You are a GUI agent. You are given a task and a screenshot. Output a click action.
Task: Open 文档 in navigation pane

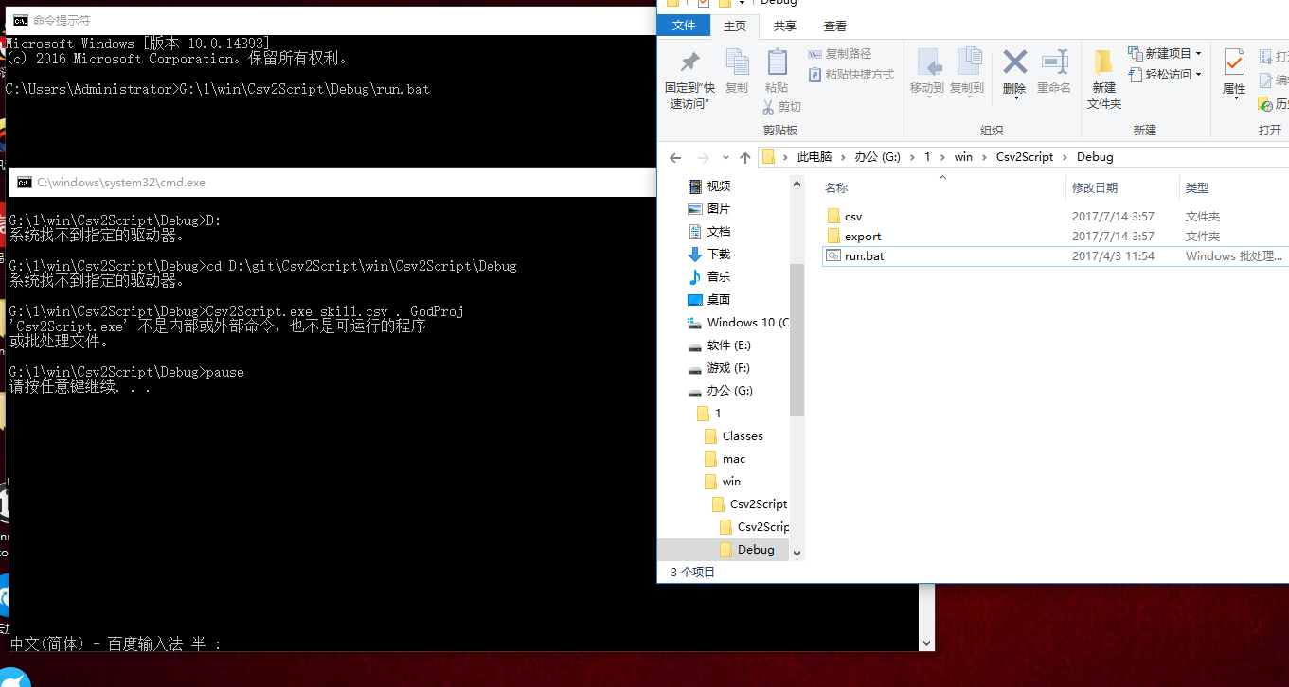719,231
